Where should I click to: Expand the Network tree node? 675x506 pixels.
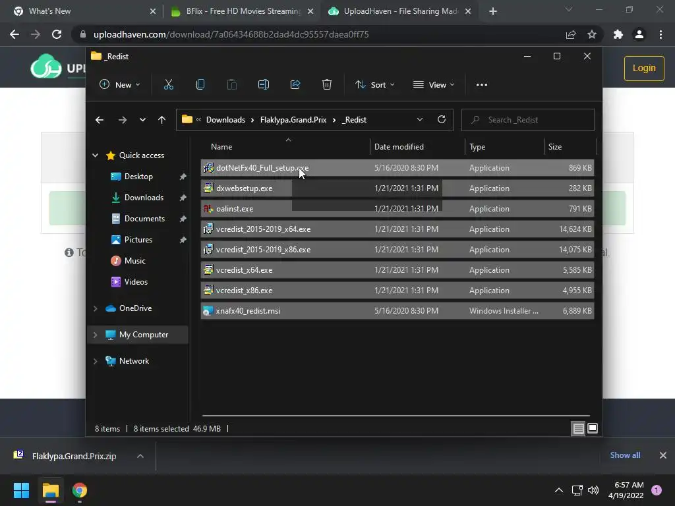(x=95, y=361)
